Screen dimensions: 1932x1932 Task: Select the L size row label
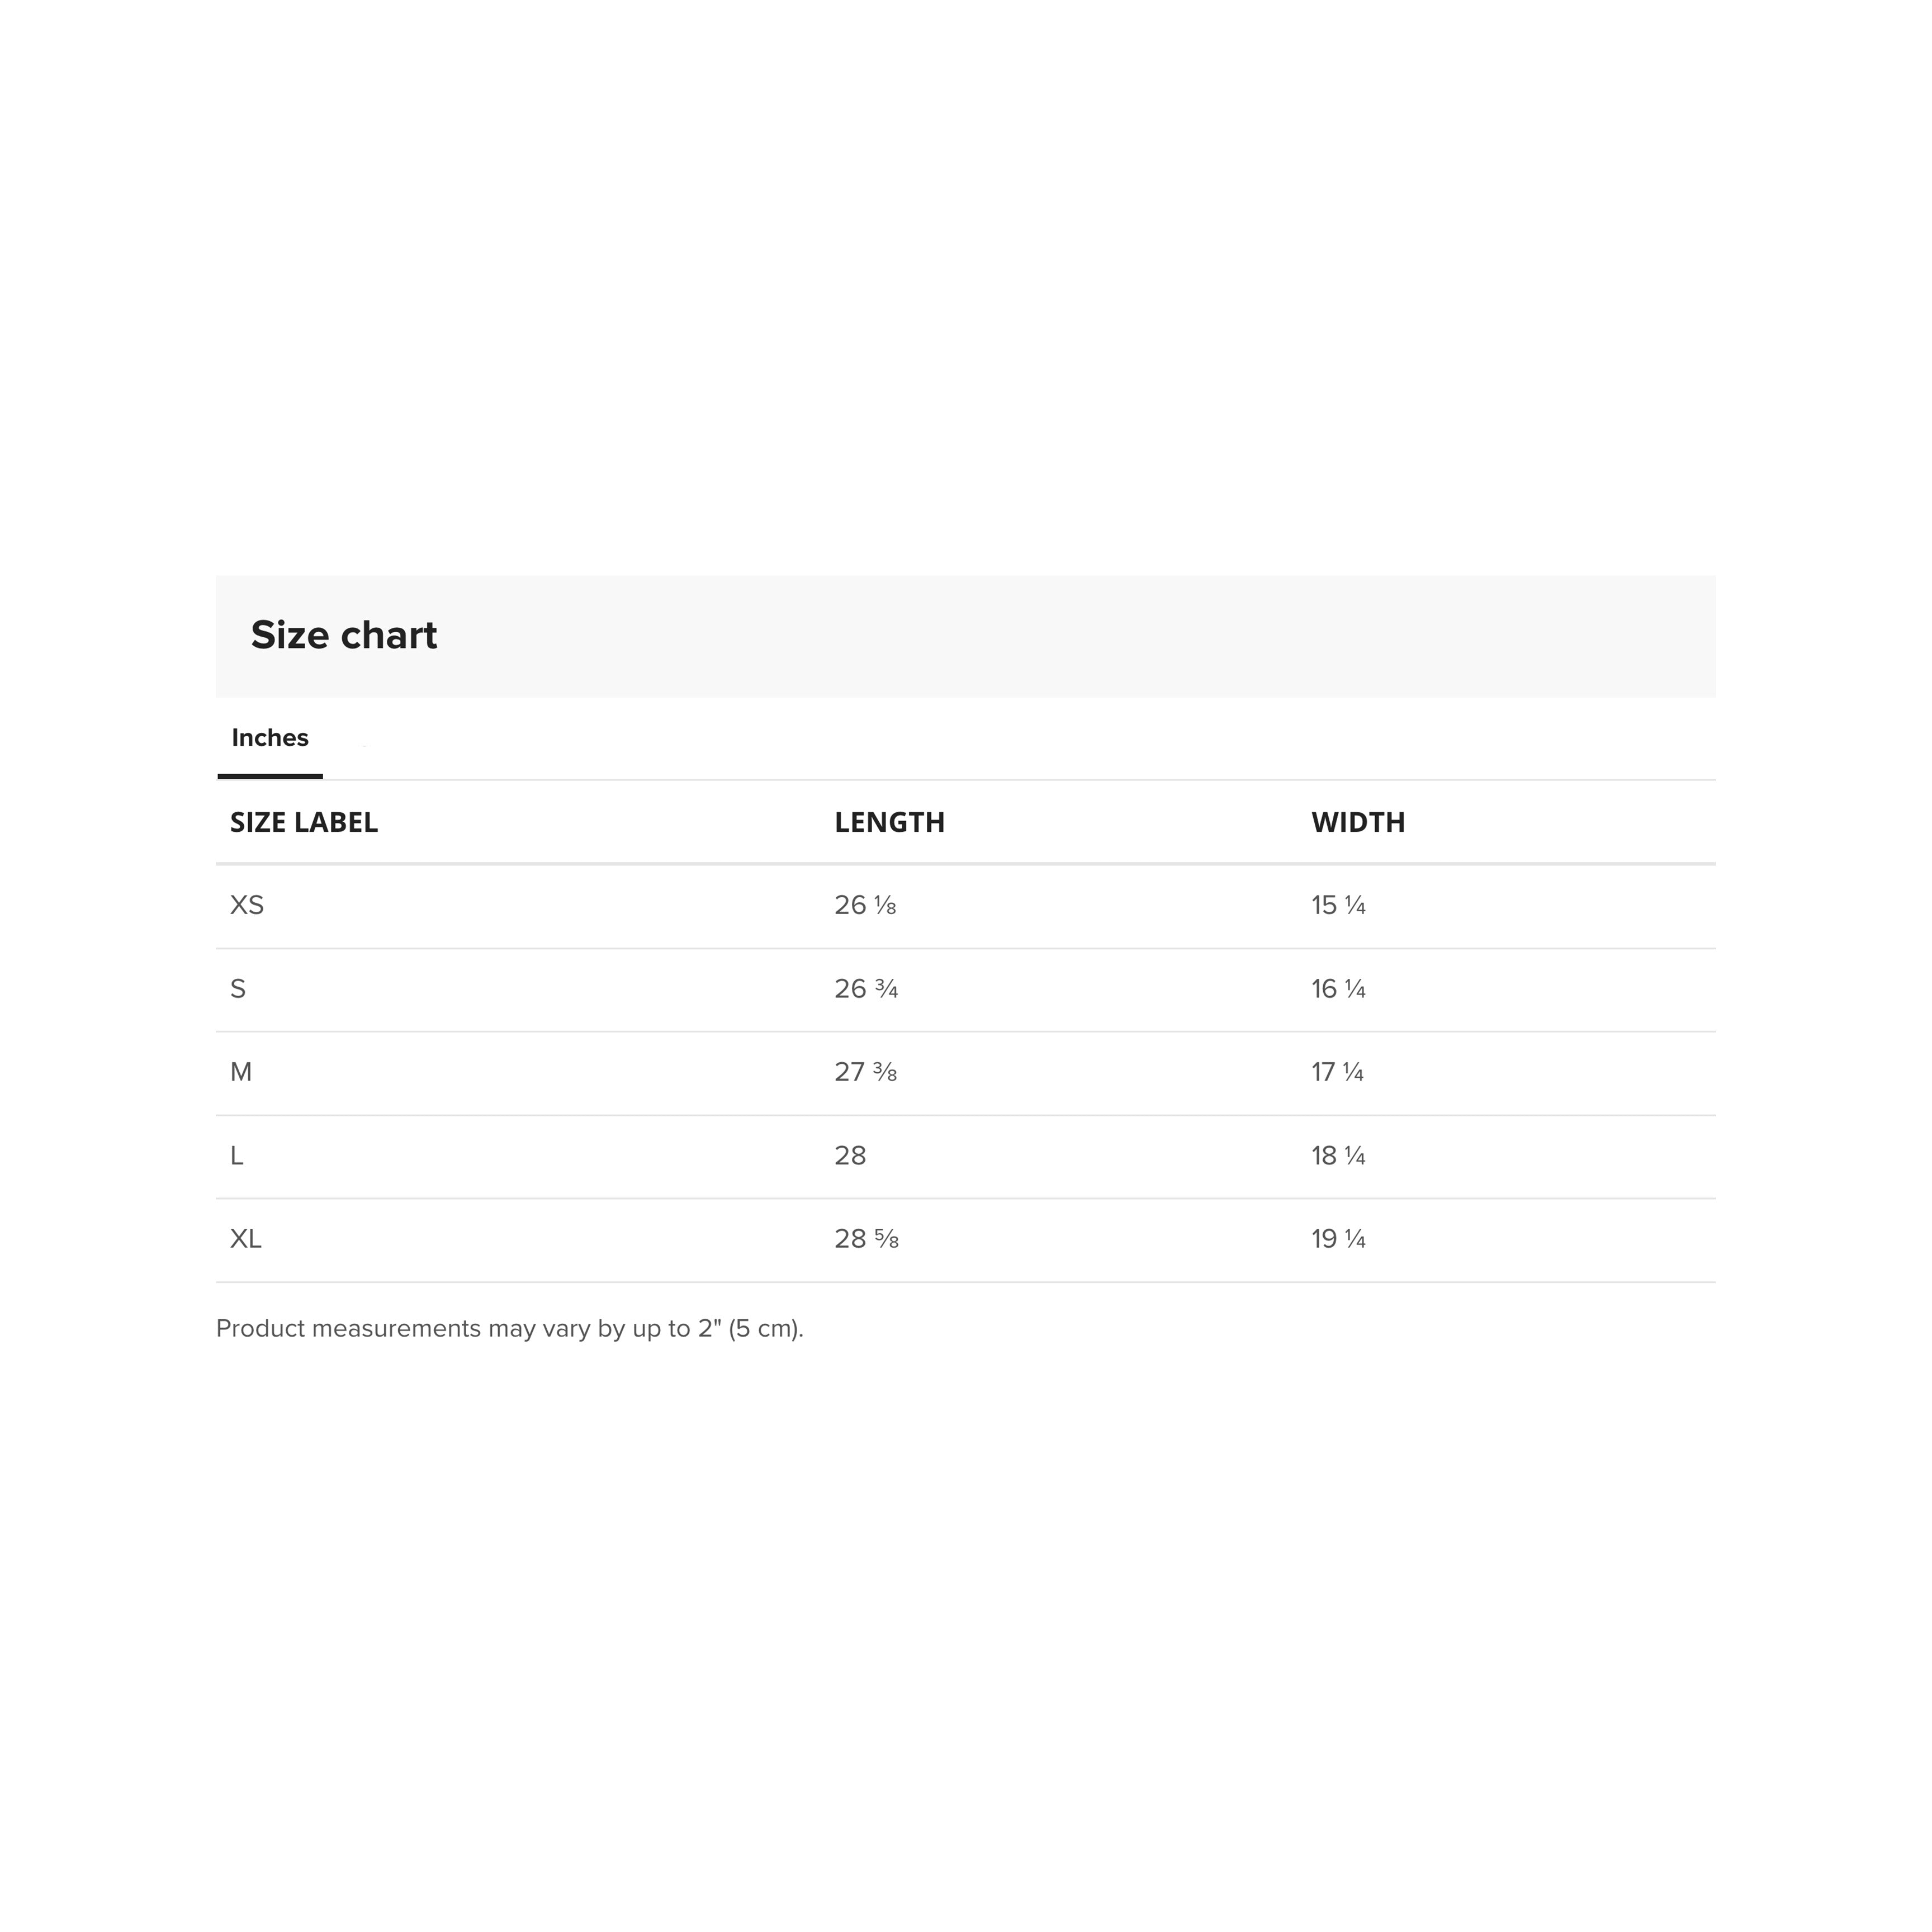237,1157
